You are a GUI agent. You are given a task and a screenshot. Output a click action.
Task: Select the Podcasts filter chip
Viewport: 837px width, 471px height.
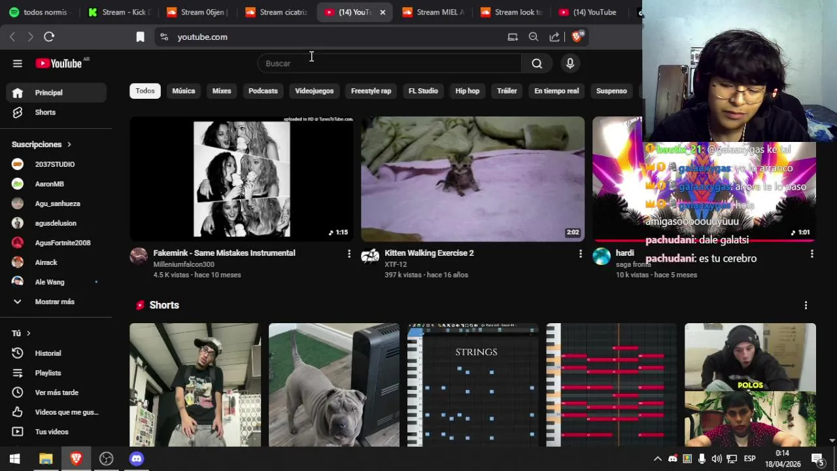[x=263, y=91]
